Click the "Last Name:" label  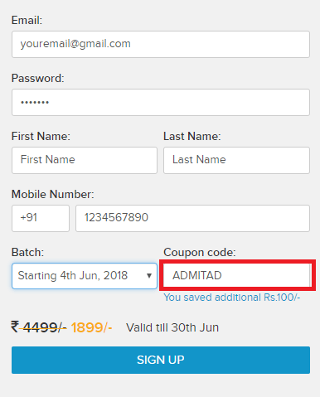coord(192,137)
